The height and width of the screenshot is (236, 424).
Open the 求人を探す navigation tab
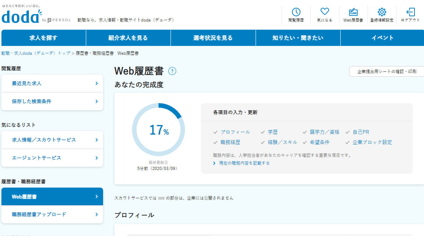43,38
